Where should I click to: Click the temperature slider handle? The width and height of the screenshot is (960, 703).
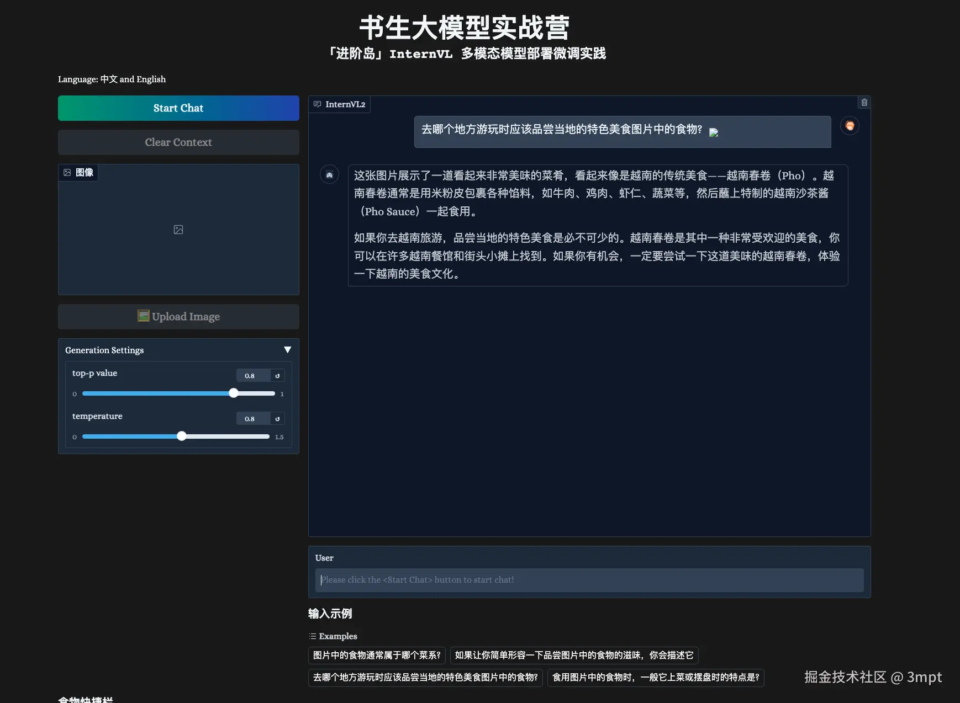click(182, 436)
